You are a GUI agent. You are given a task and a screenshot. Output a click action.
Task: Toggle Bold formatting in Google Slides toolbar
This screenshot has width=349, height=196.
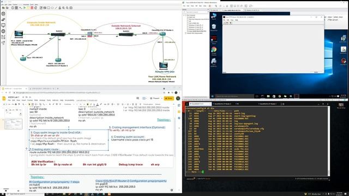(87, 104)
